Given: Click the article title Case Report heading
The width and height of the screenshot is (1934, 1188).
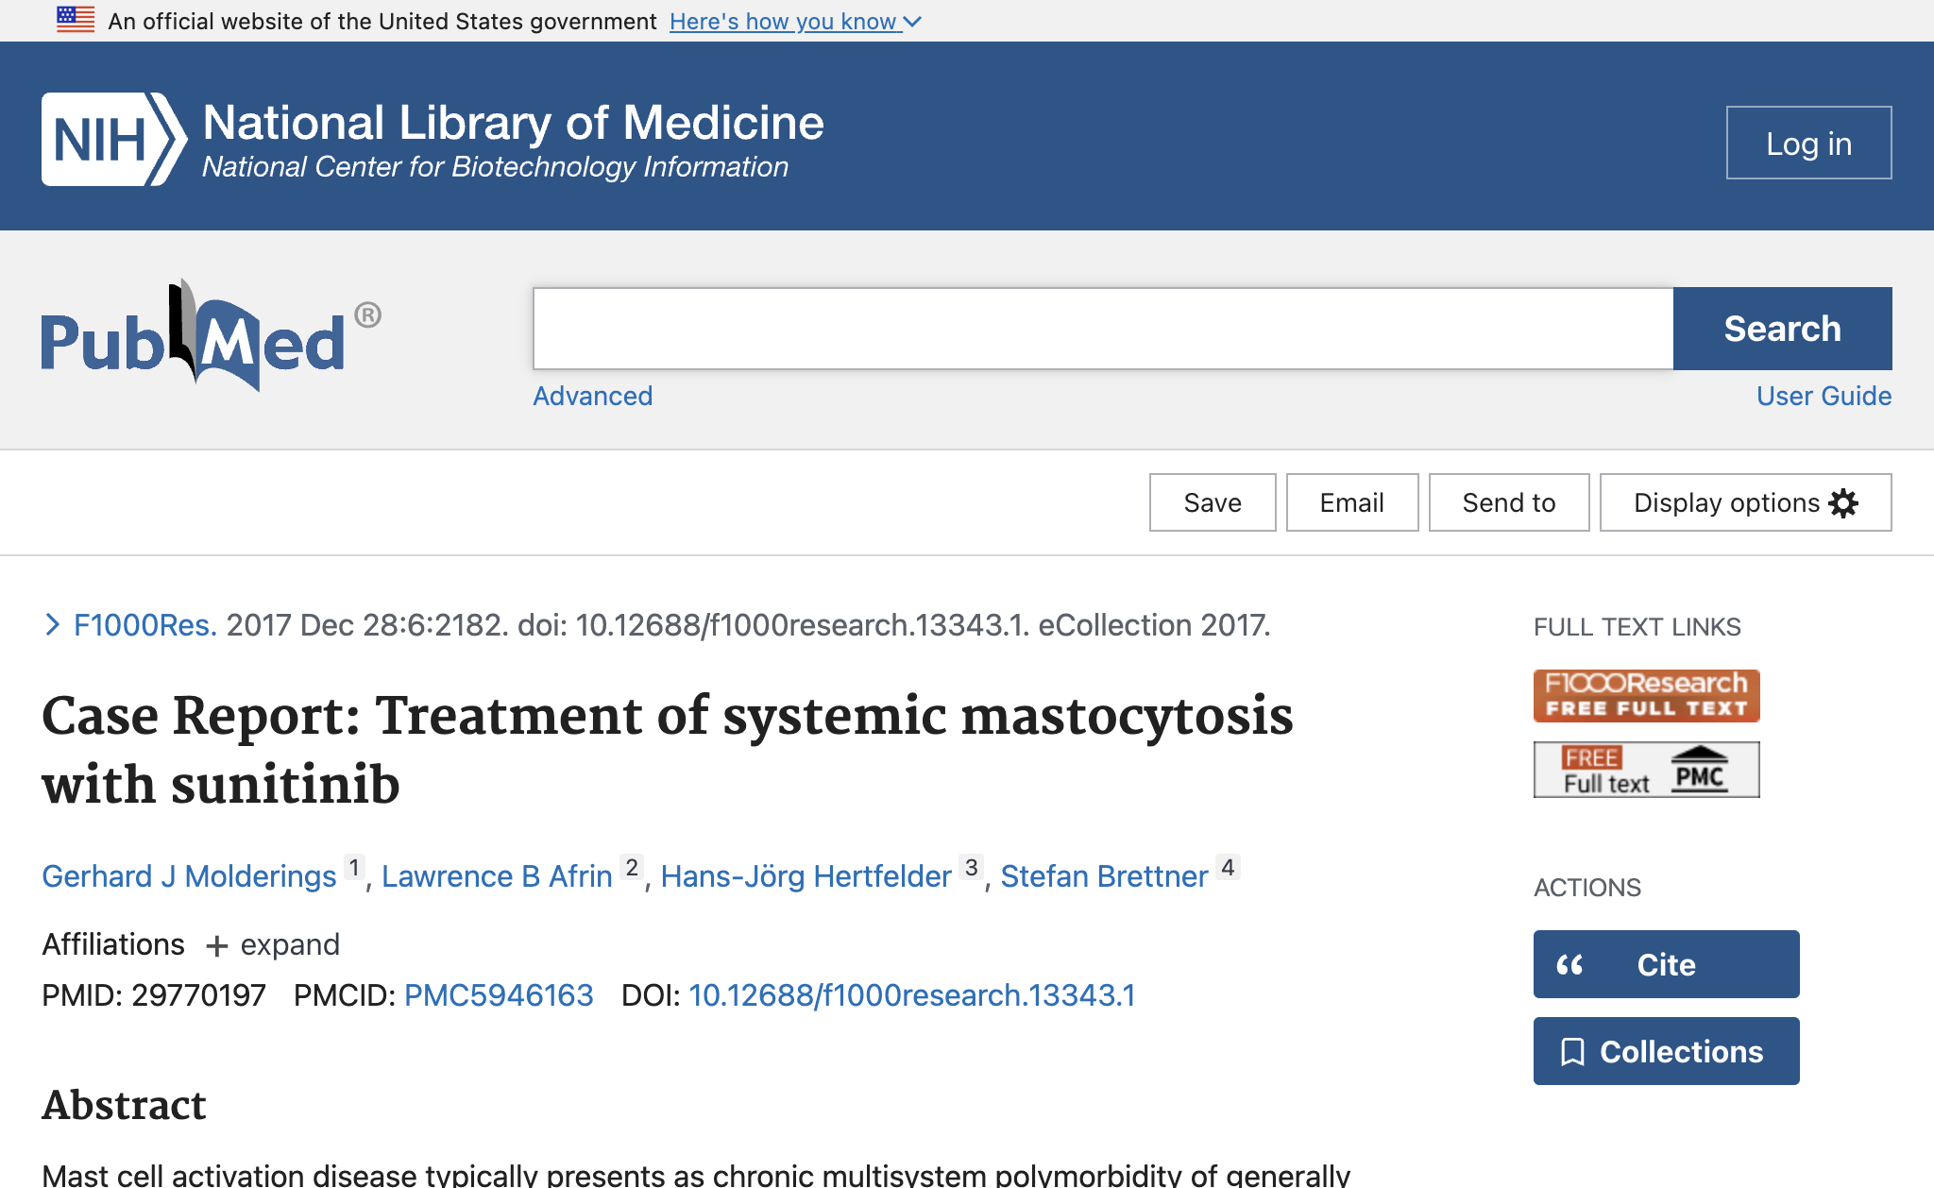Looking at the screenshot, I should (668, 750).
